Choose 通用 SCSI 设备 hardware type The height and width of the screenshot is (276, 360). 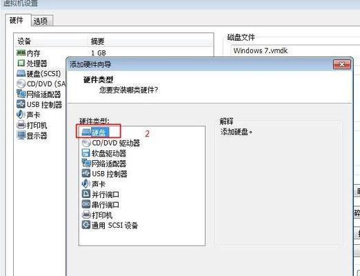(110, 225)
